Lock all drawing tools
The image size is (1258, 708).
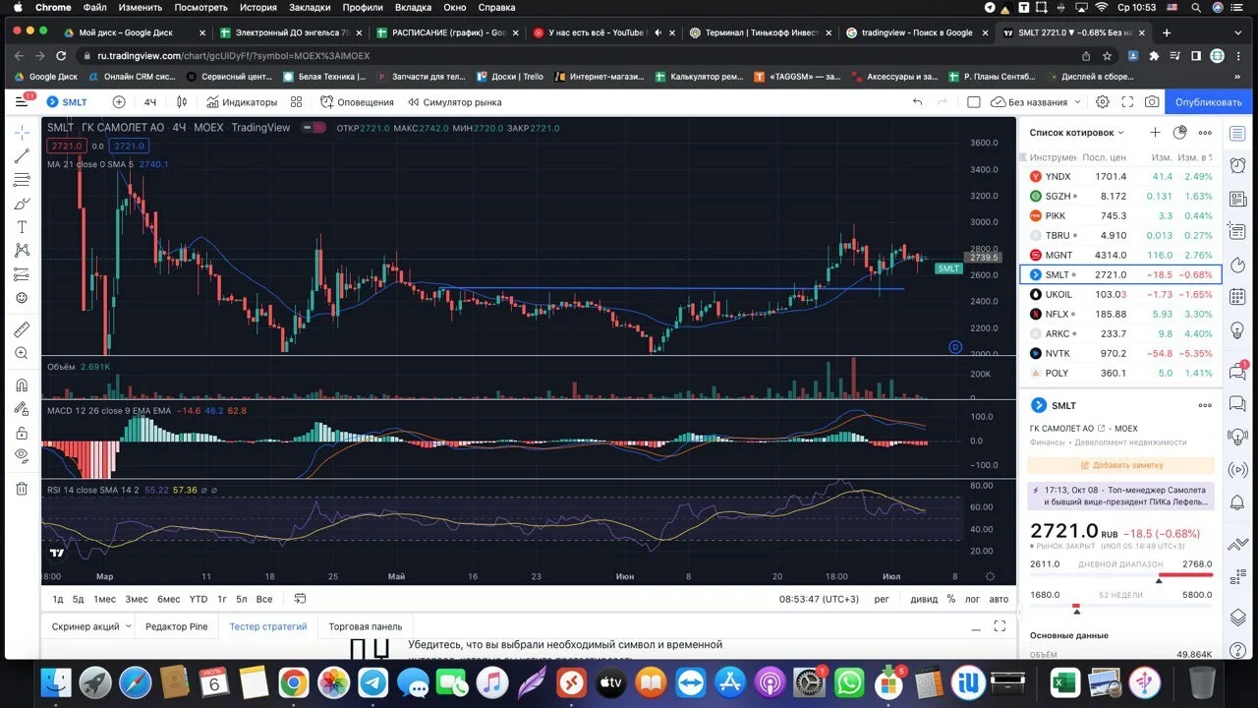click(x=22, y=432)
